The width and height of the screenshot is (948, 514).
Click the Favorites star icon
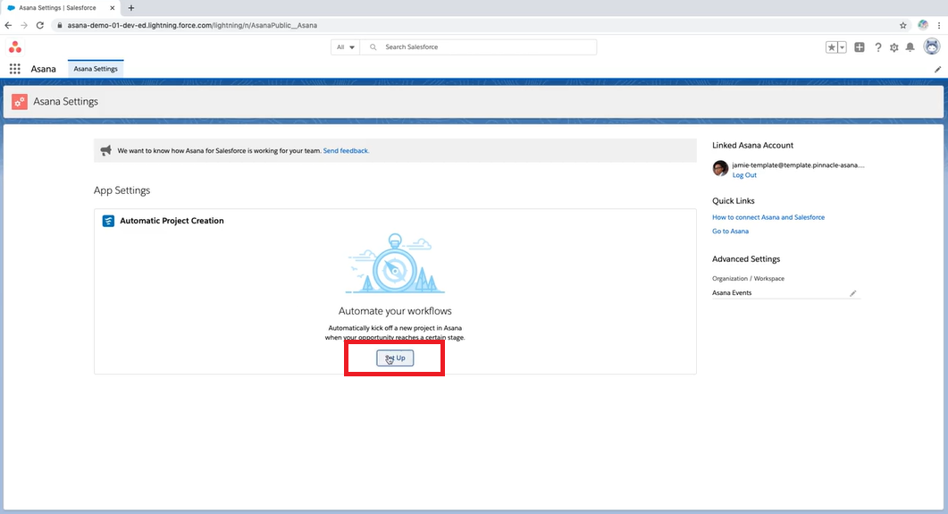832,47
